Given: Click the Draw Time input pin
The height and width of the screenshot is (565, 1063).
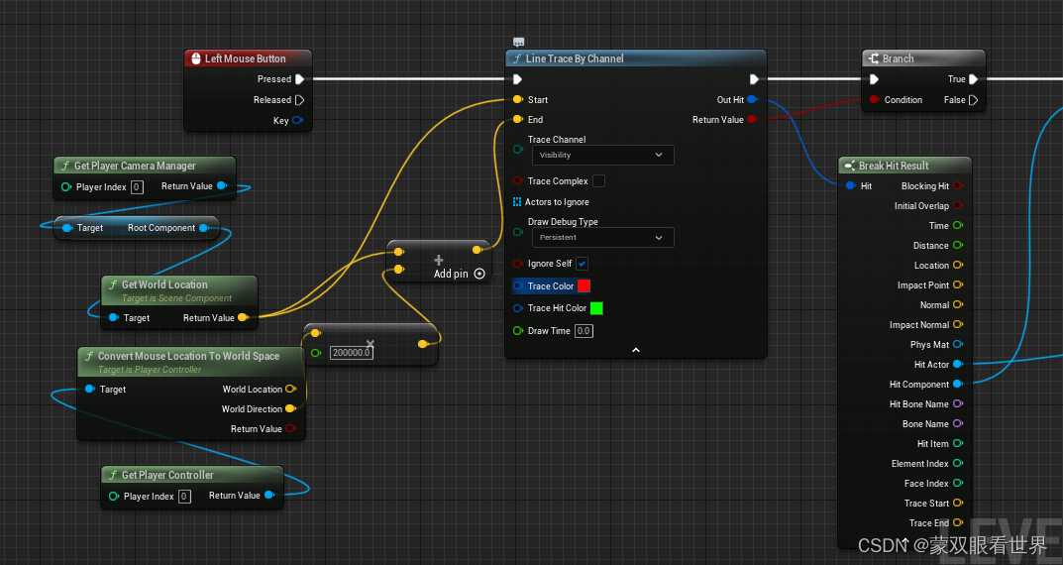Looking at the screenshot, I should click(518, 331).
